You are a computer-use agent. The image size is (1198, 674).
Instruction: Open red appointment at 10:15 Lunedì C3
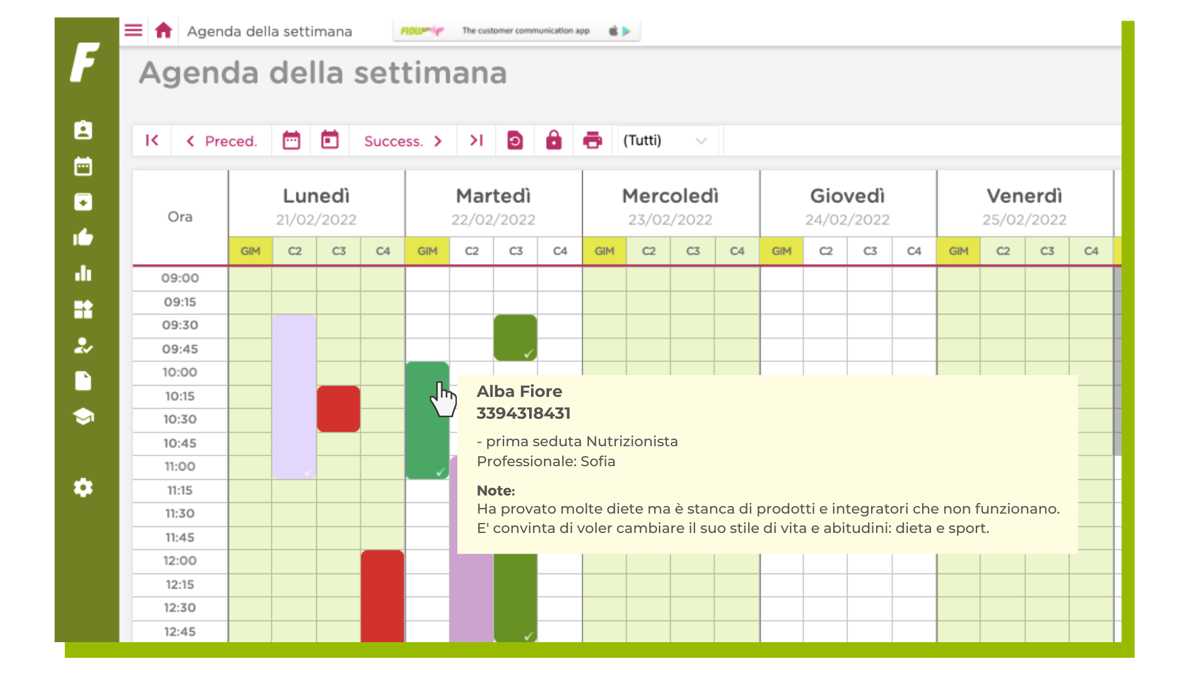click(x=339, y=409)
